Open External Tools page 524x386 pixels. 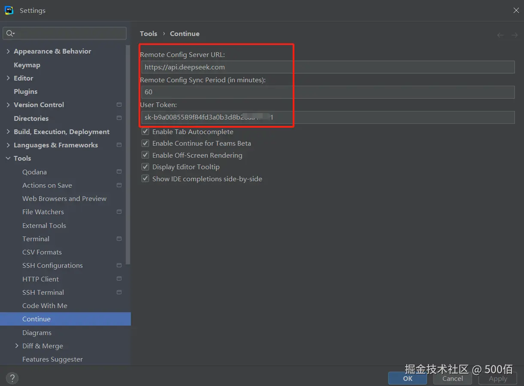click(44, 225)
